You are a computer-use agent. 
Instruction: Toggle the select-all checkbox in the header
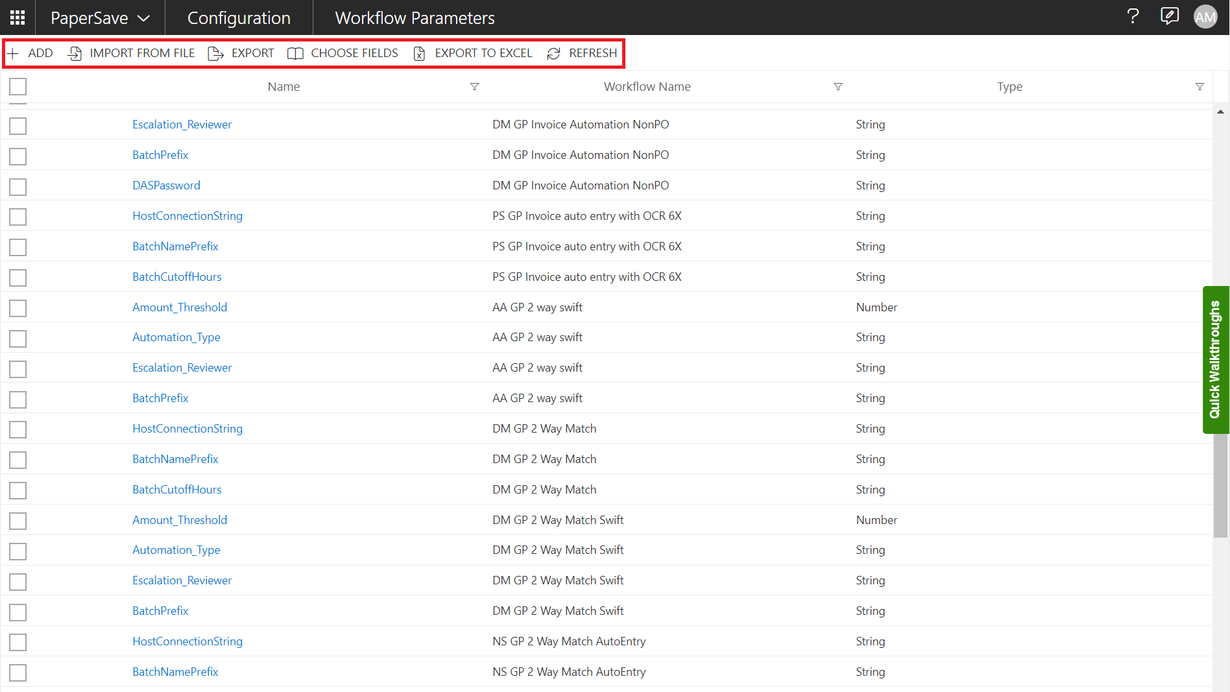tap(18, 87)
